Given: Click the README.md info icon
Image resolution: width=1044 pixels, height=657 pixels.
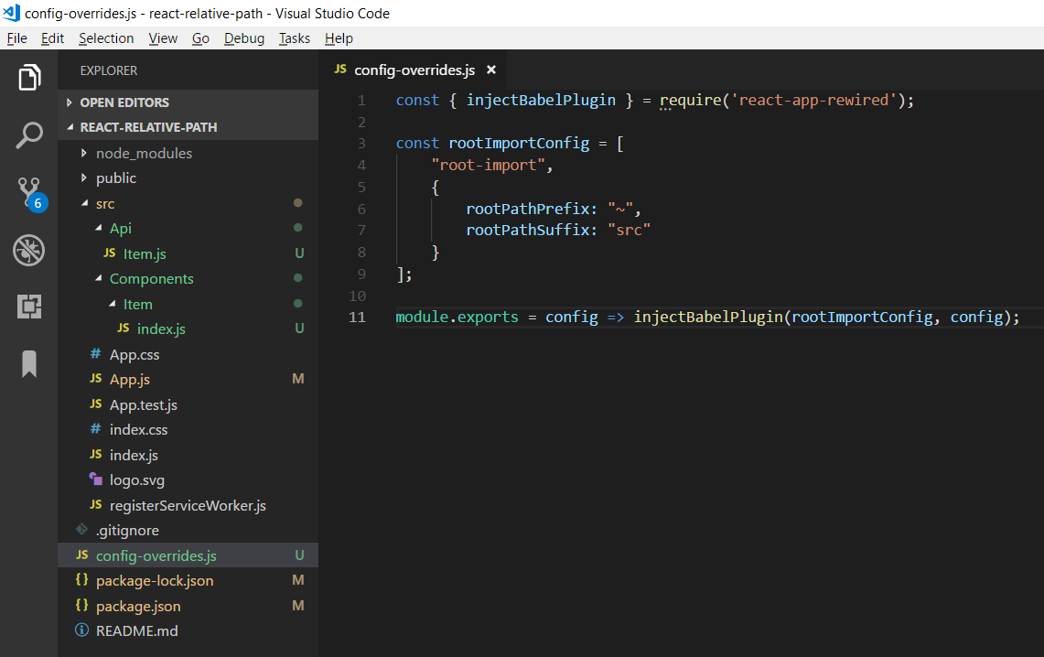Looking at the screenshot, I should click(81, 630).
